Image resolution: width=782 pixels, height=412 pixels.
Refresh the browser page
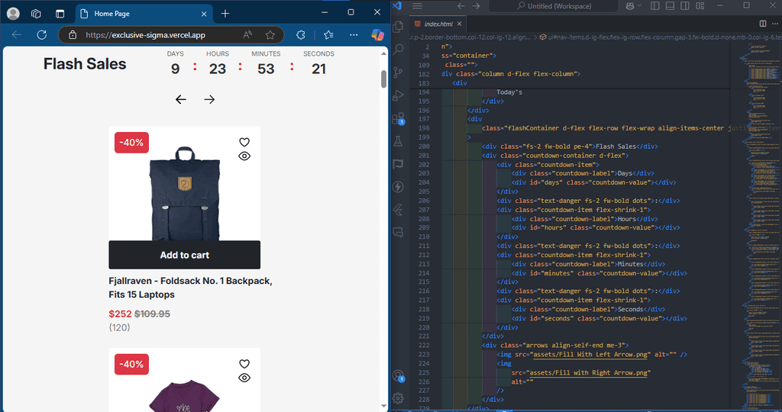[x=42, y=35]
